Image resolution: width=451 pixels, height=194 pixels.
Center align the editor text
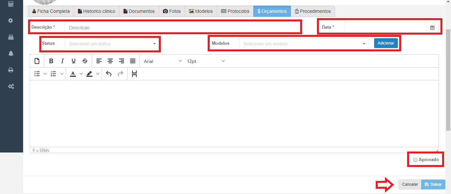pyautogui.click(x=110, y=61)
